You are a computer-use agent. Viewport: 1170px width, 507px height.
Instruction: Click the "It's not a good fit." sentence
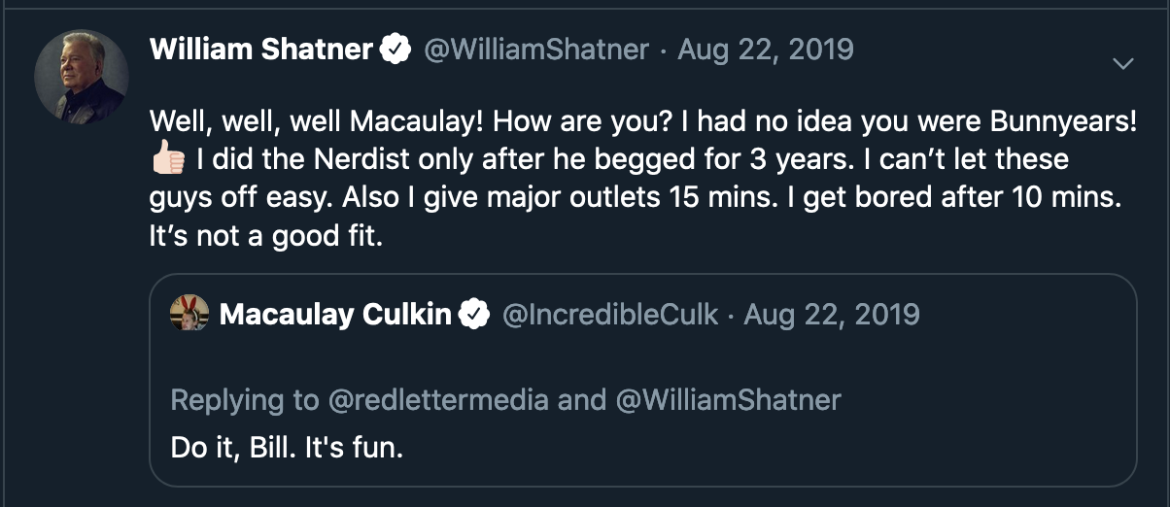click(267, 236)
